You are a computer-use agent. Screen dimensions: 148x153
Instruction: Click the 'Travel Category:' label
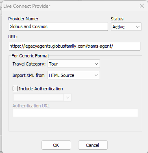(x=29, y=64)
